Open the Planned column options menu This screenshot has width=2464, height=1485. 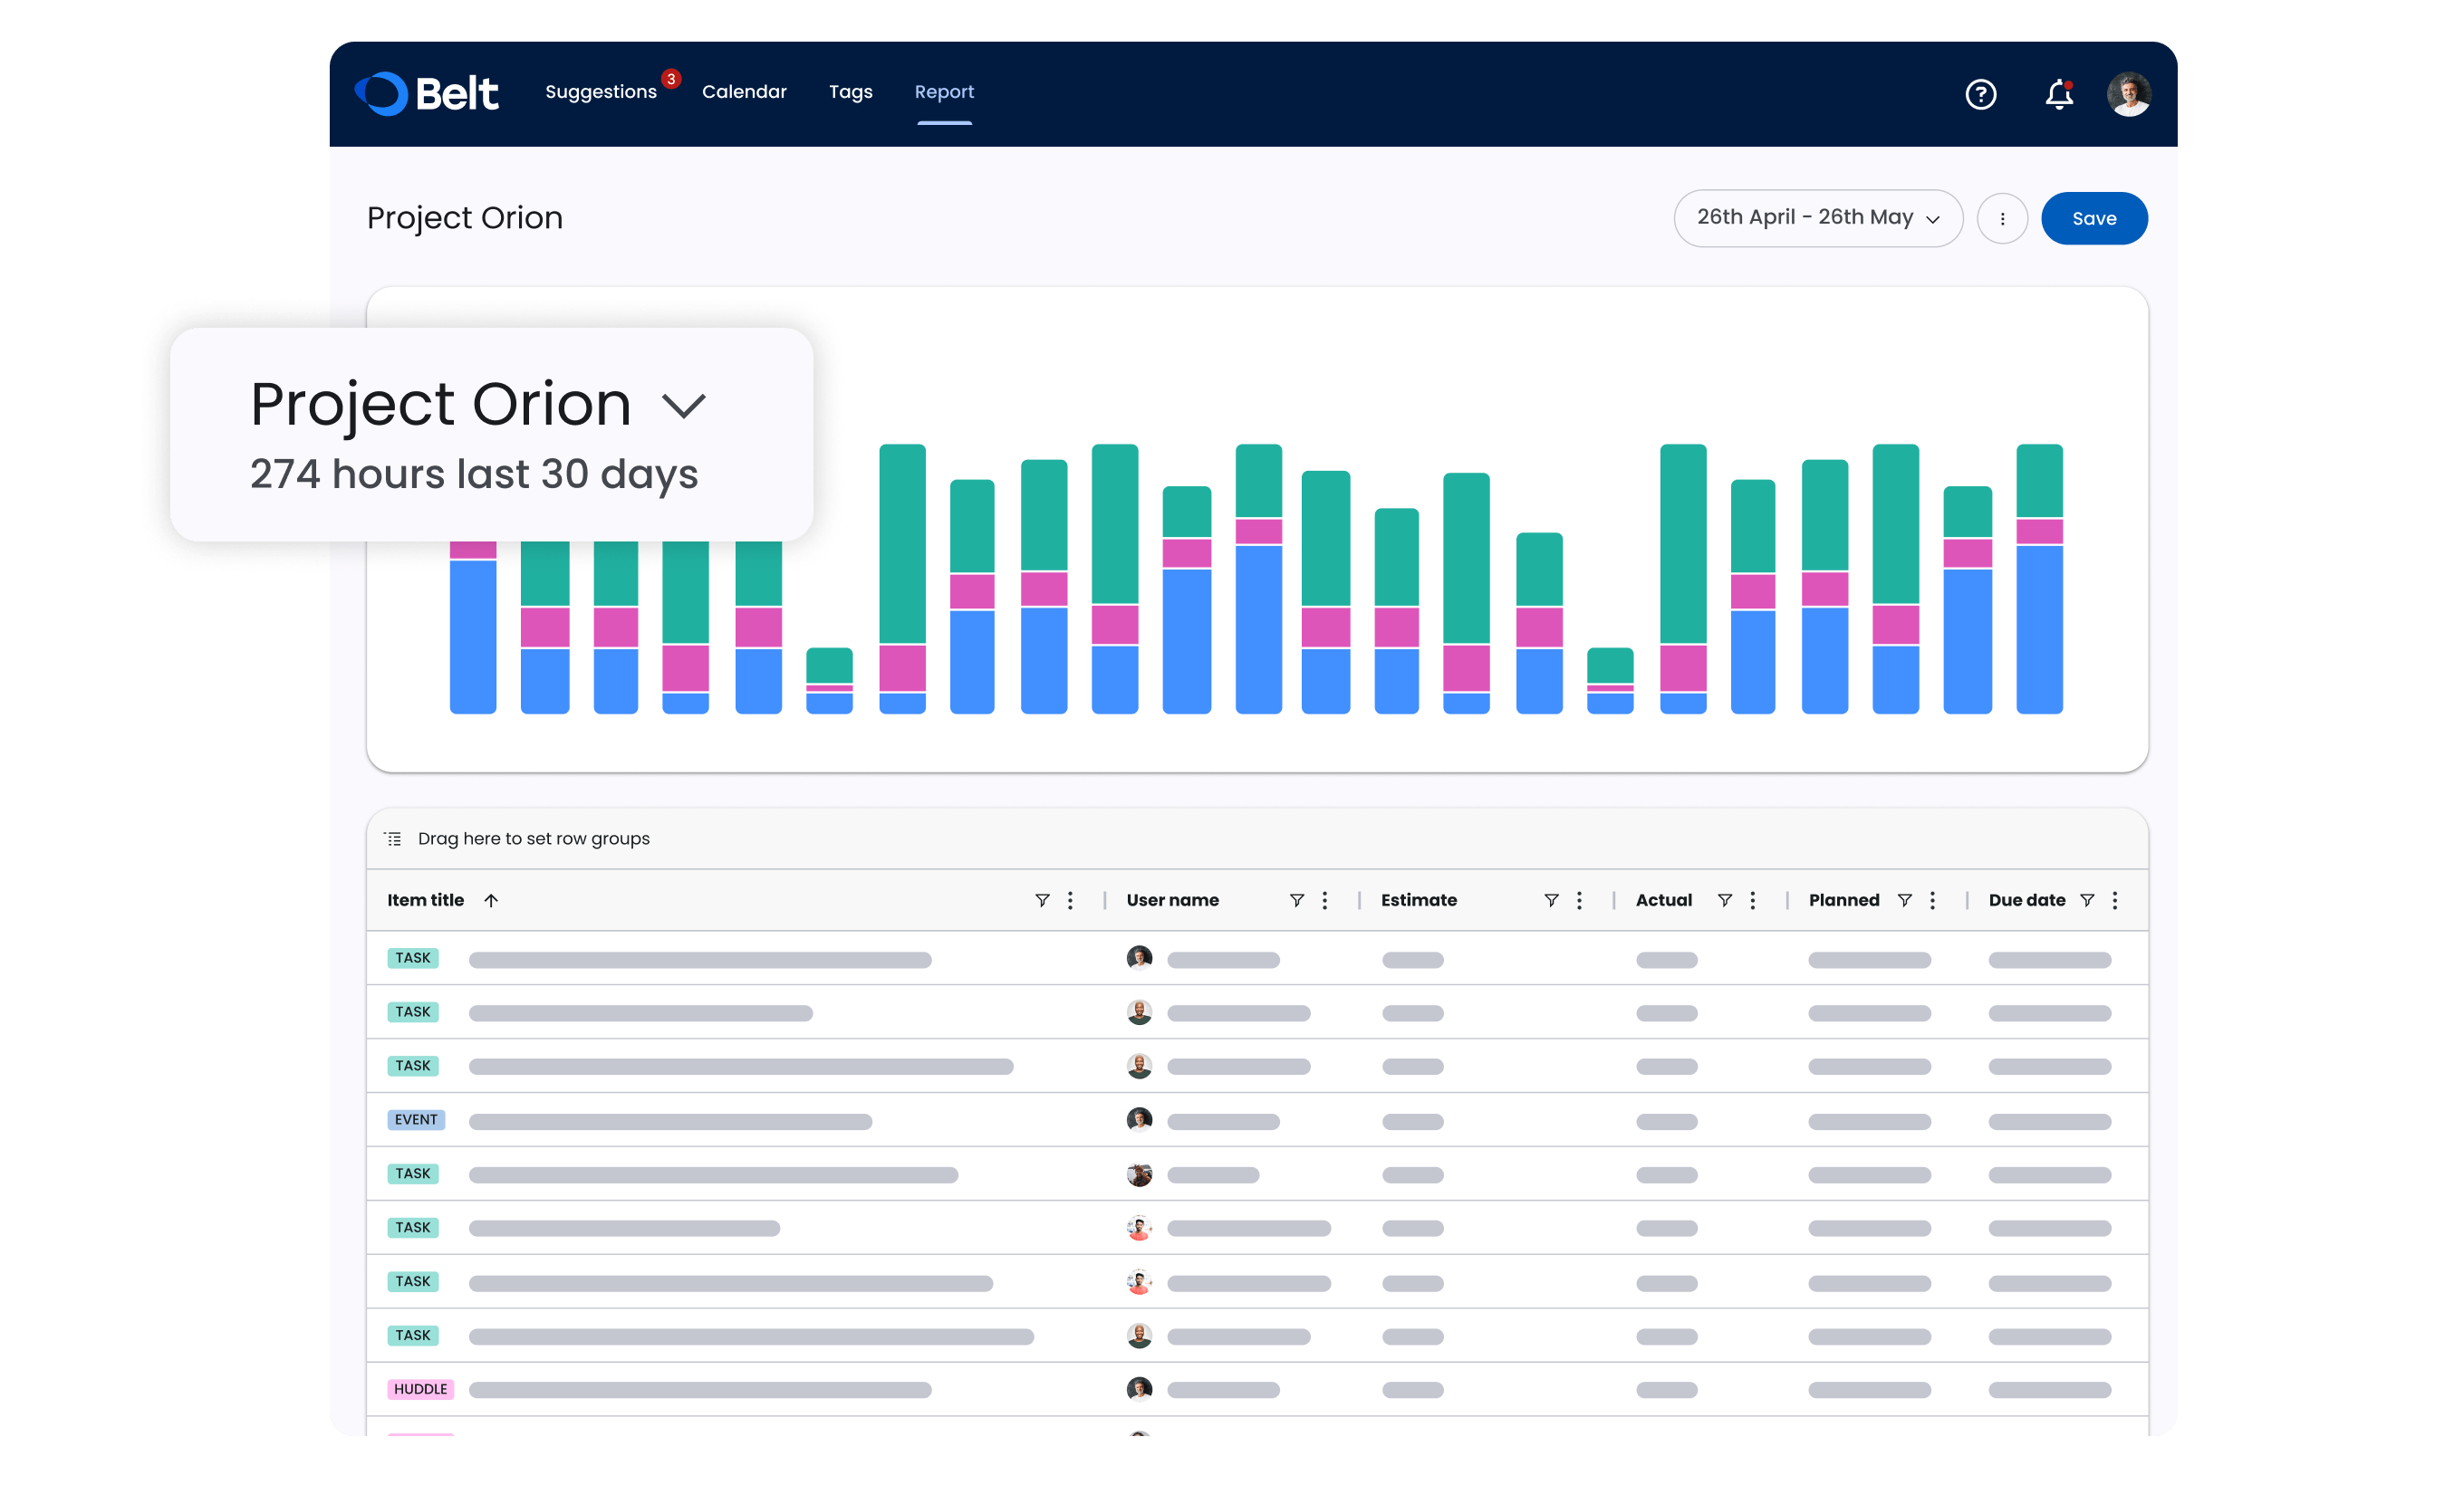[1932, 900]
